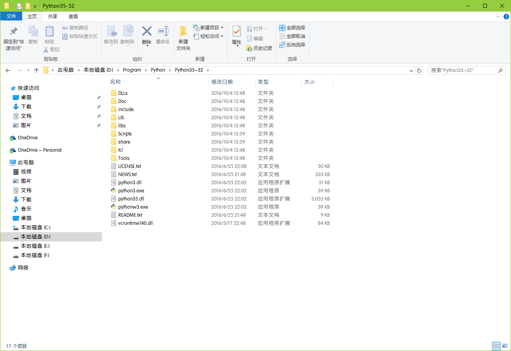Screen dimensions: 511x351
Task: Click the refresh icon in address bar
Action: [x=420, y=70]
